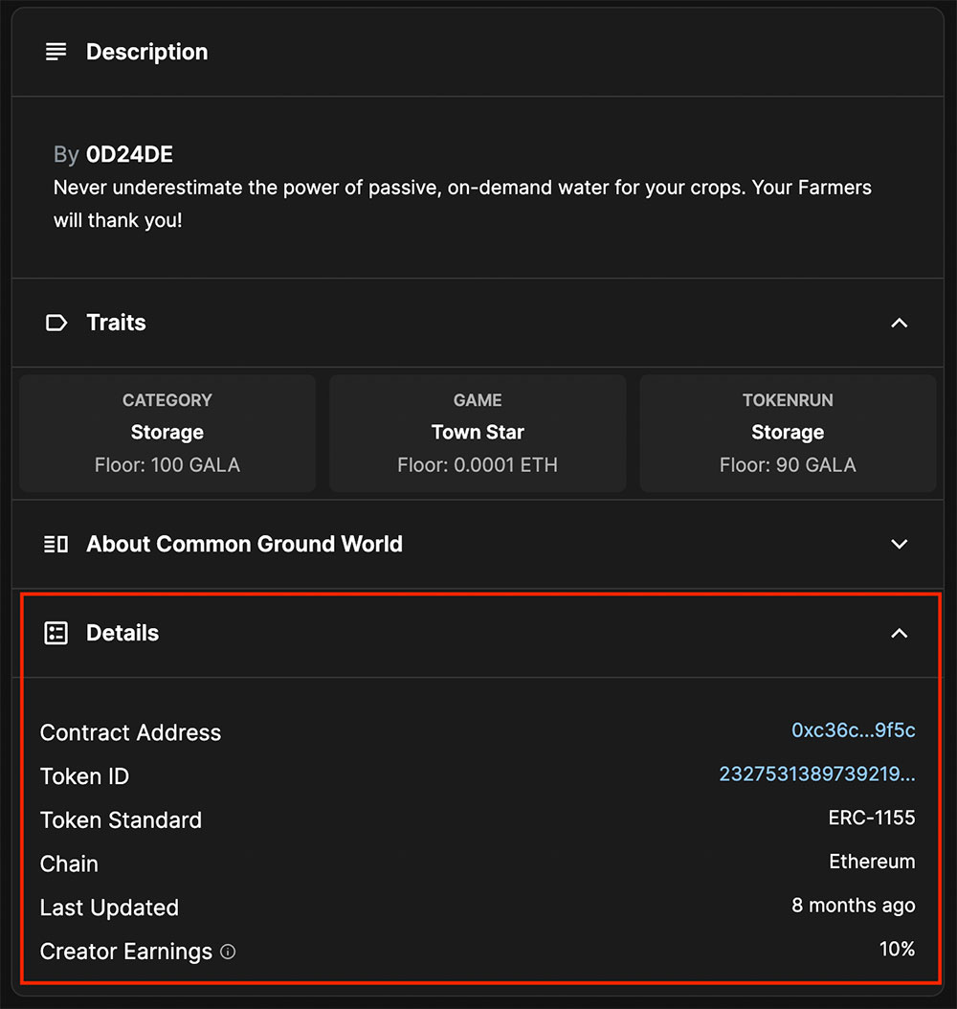Viewport: 957px width, 1009px height.
Task: Click the ERC-1155 token standard value
Action: (872, 818)
